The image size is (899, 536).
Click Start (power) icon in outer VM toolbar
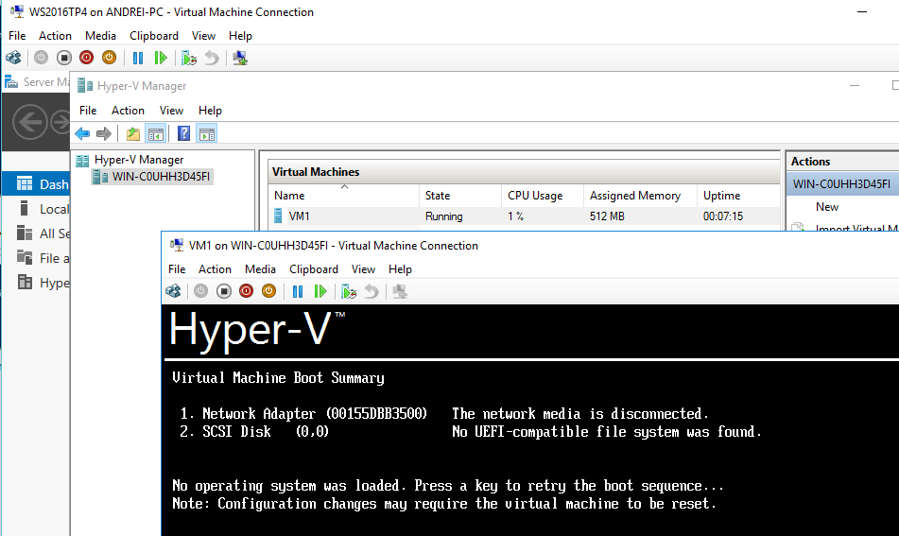41,58
